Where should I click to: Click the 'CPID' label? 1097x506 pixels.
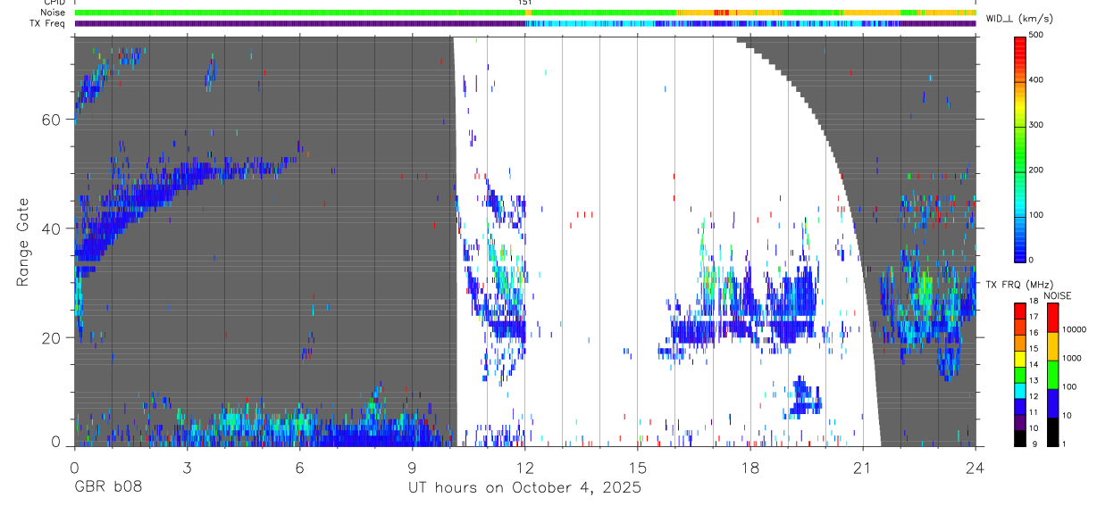[54, 3]
